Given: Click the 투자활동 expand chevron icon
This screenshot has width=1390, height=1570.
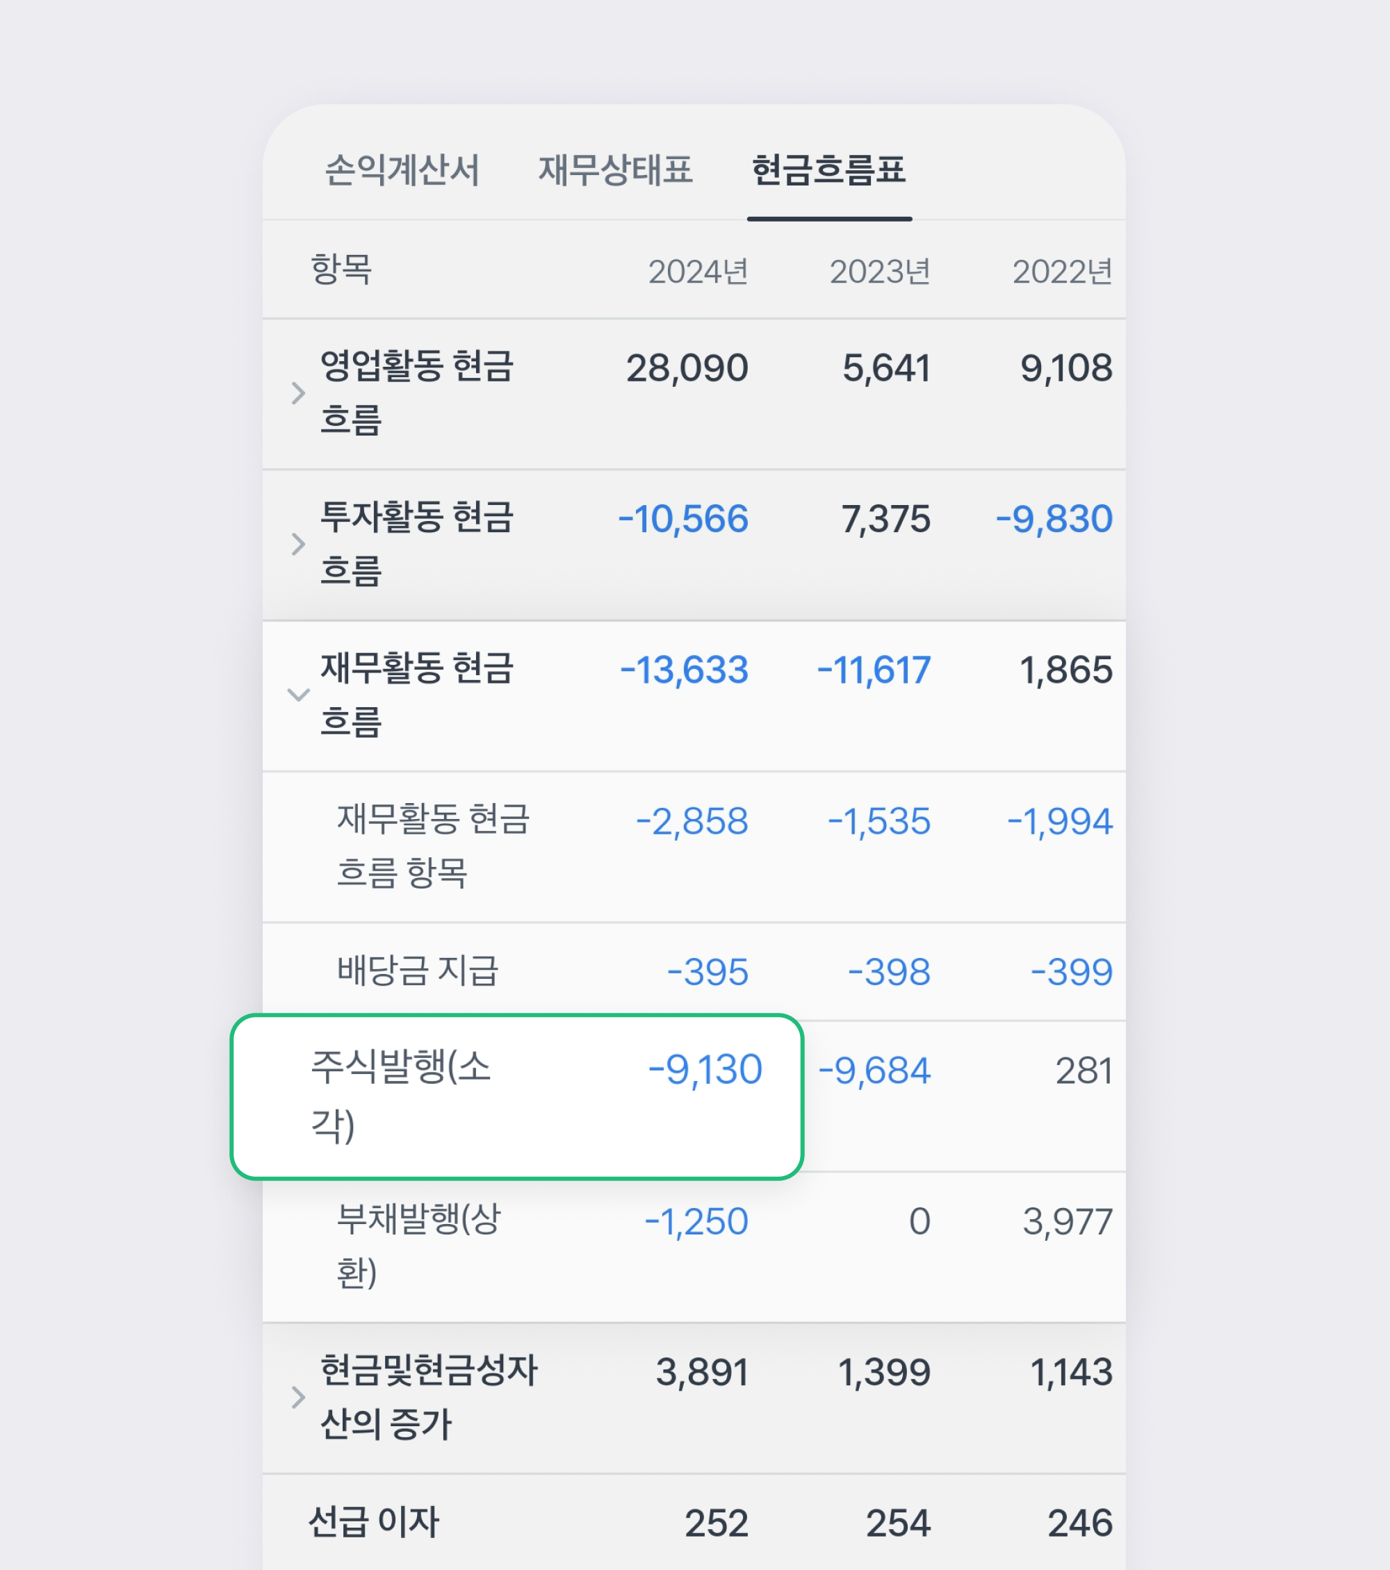Looking at the screenshot, I should click(298, 545).
